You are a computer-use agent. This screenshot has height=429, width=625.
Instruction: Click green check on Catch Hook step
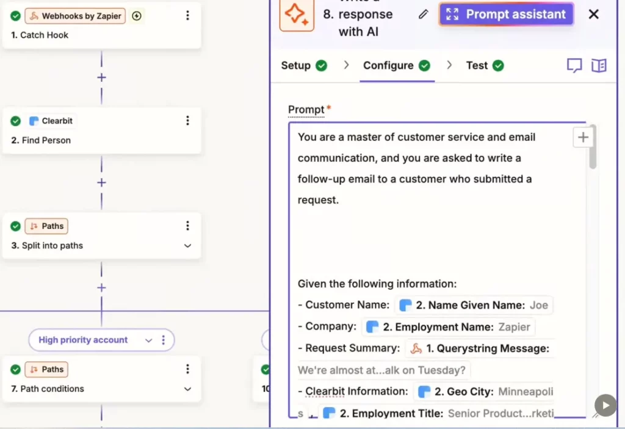(x=15, y=16)
